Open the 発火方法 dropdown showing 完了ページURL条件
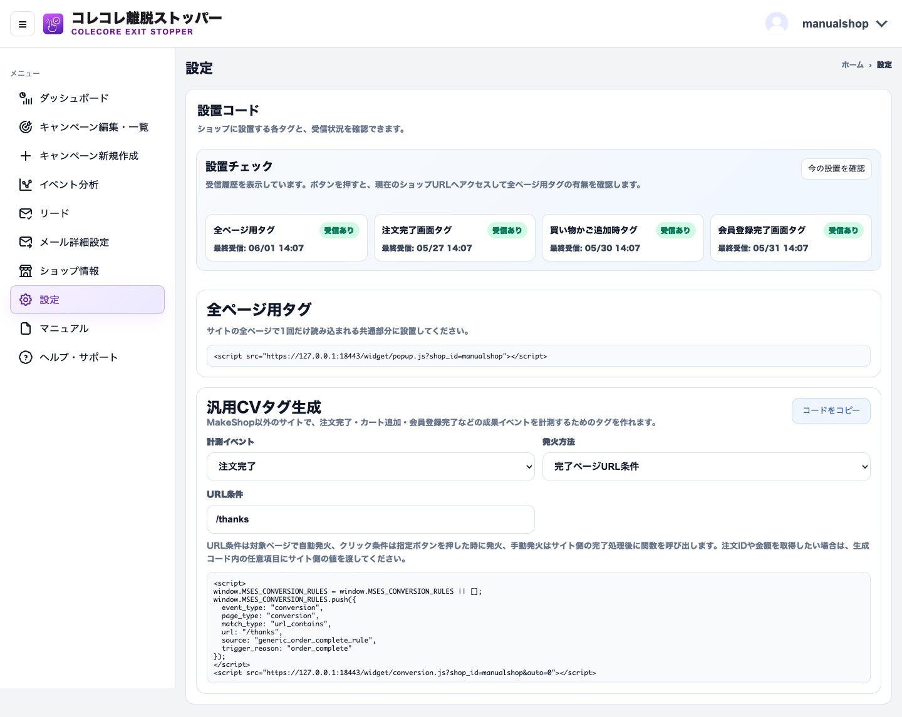The image size is (902, 717). [x=707, y=467]
